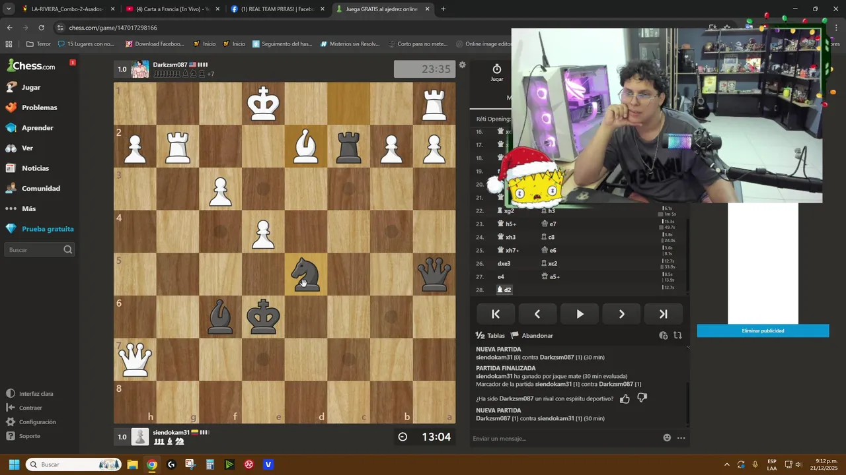Open the Ver menu item
The width and height of the screenshot is (846, 475).
pyautogui.click(x=19, y=148)
